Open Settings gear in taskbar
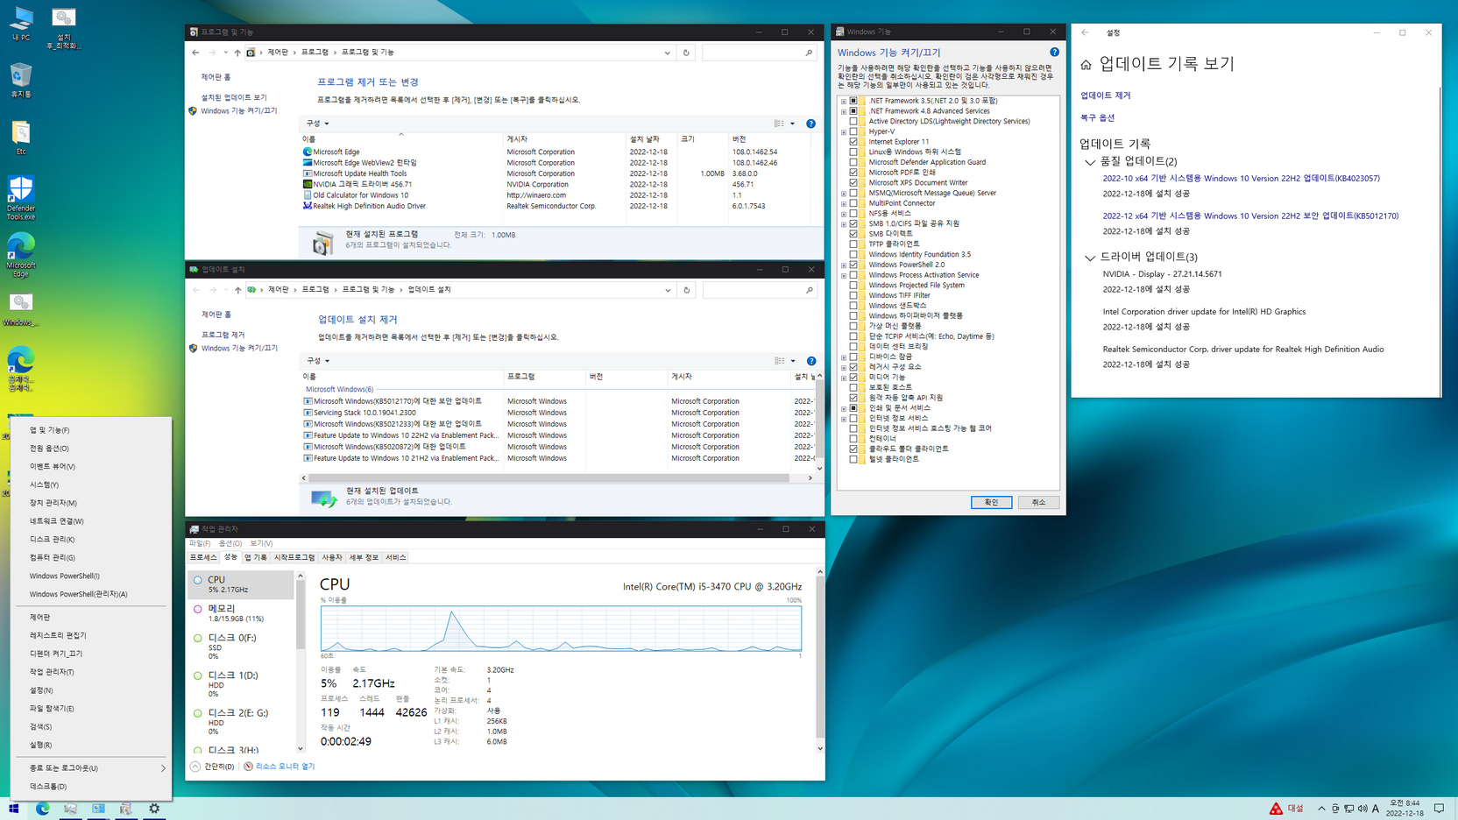Viewport: 1458px width, 820px height. click(154, 809)
